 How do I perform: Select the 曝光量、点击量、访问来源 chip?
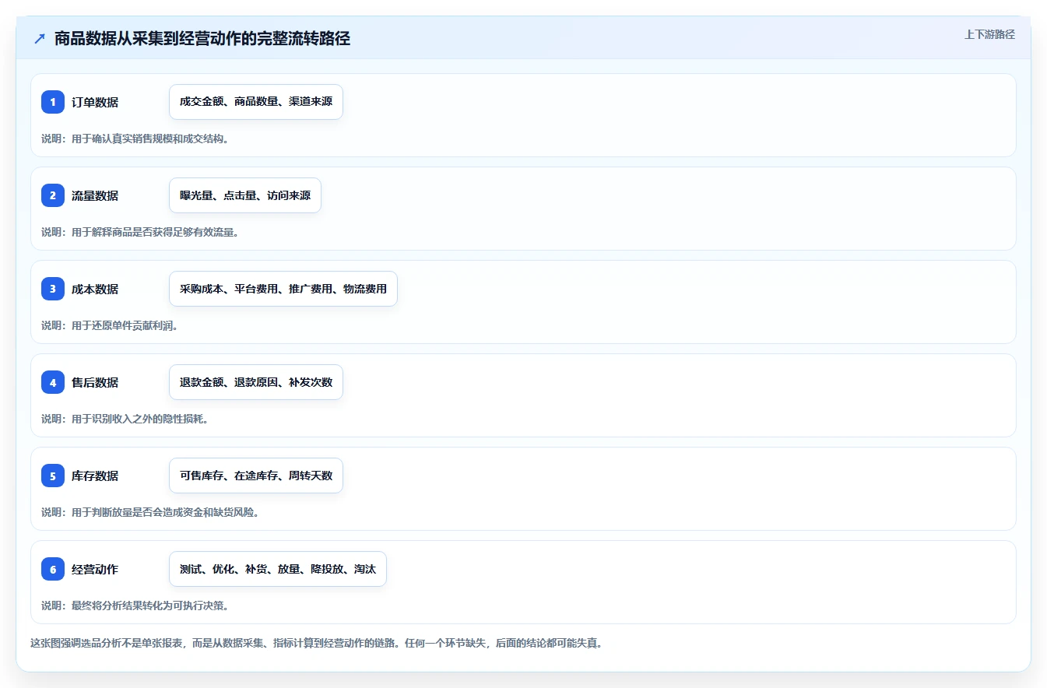coord(245,195)
